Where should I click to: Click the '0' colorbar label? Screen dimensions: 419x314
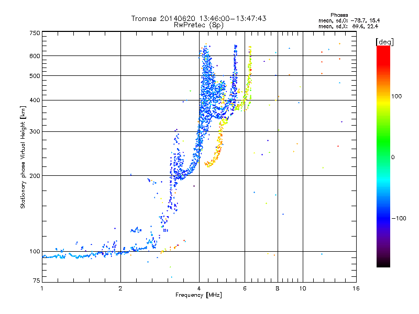(393, 157)
